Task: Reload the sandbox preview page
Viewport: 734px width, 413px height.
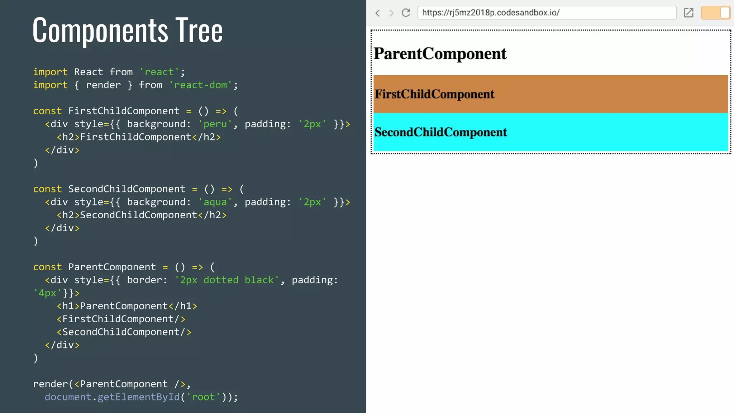Action: point(406,13)
